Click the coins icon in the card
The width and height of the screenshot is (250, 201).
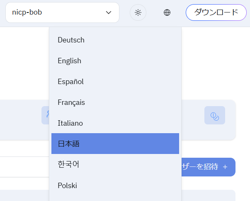(215, 115)
